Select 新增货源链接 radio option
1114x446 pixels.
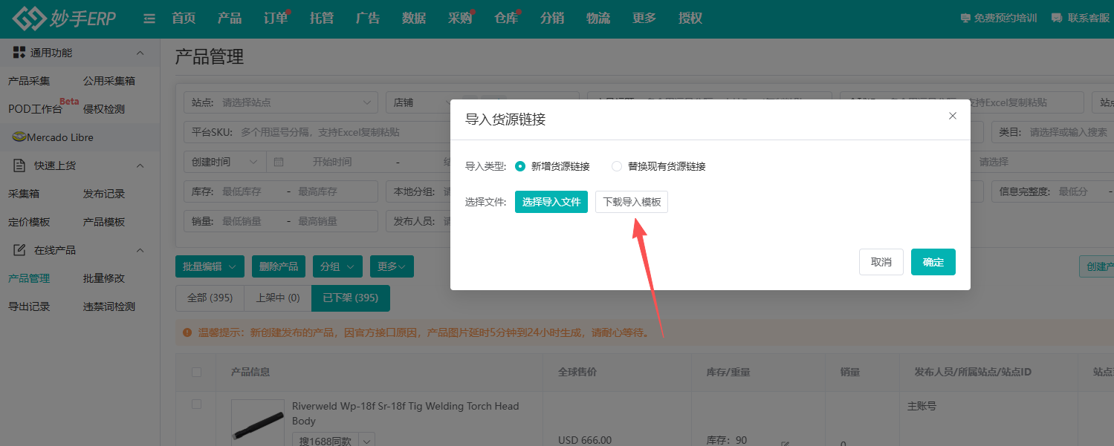pyautogui.click(x=520, y=166)
